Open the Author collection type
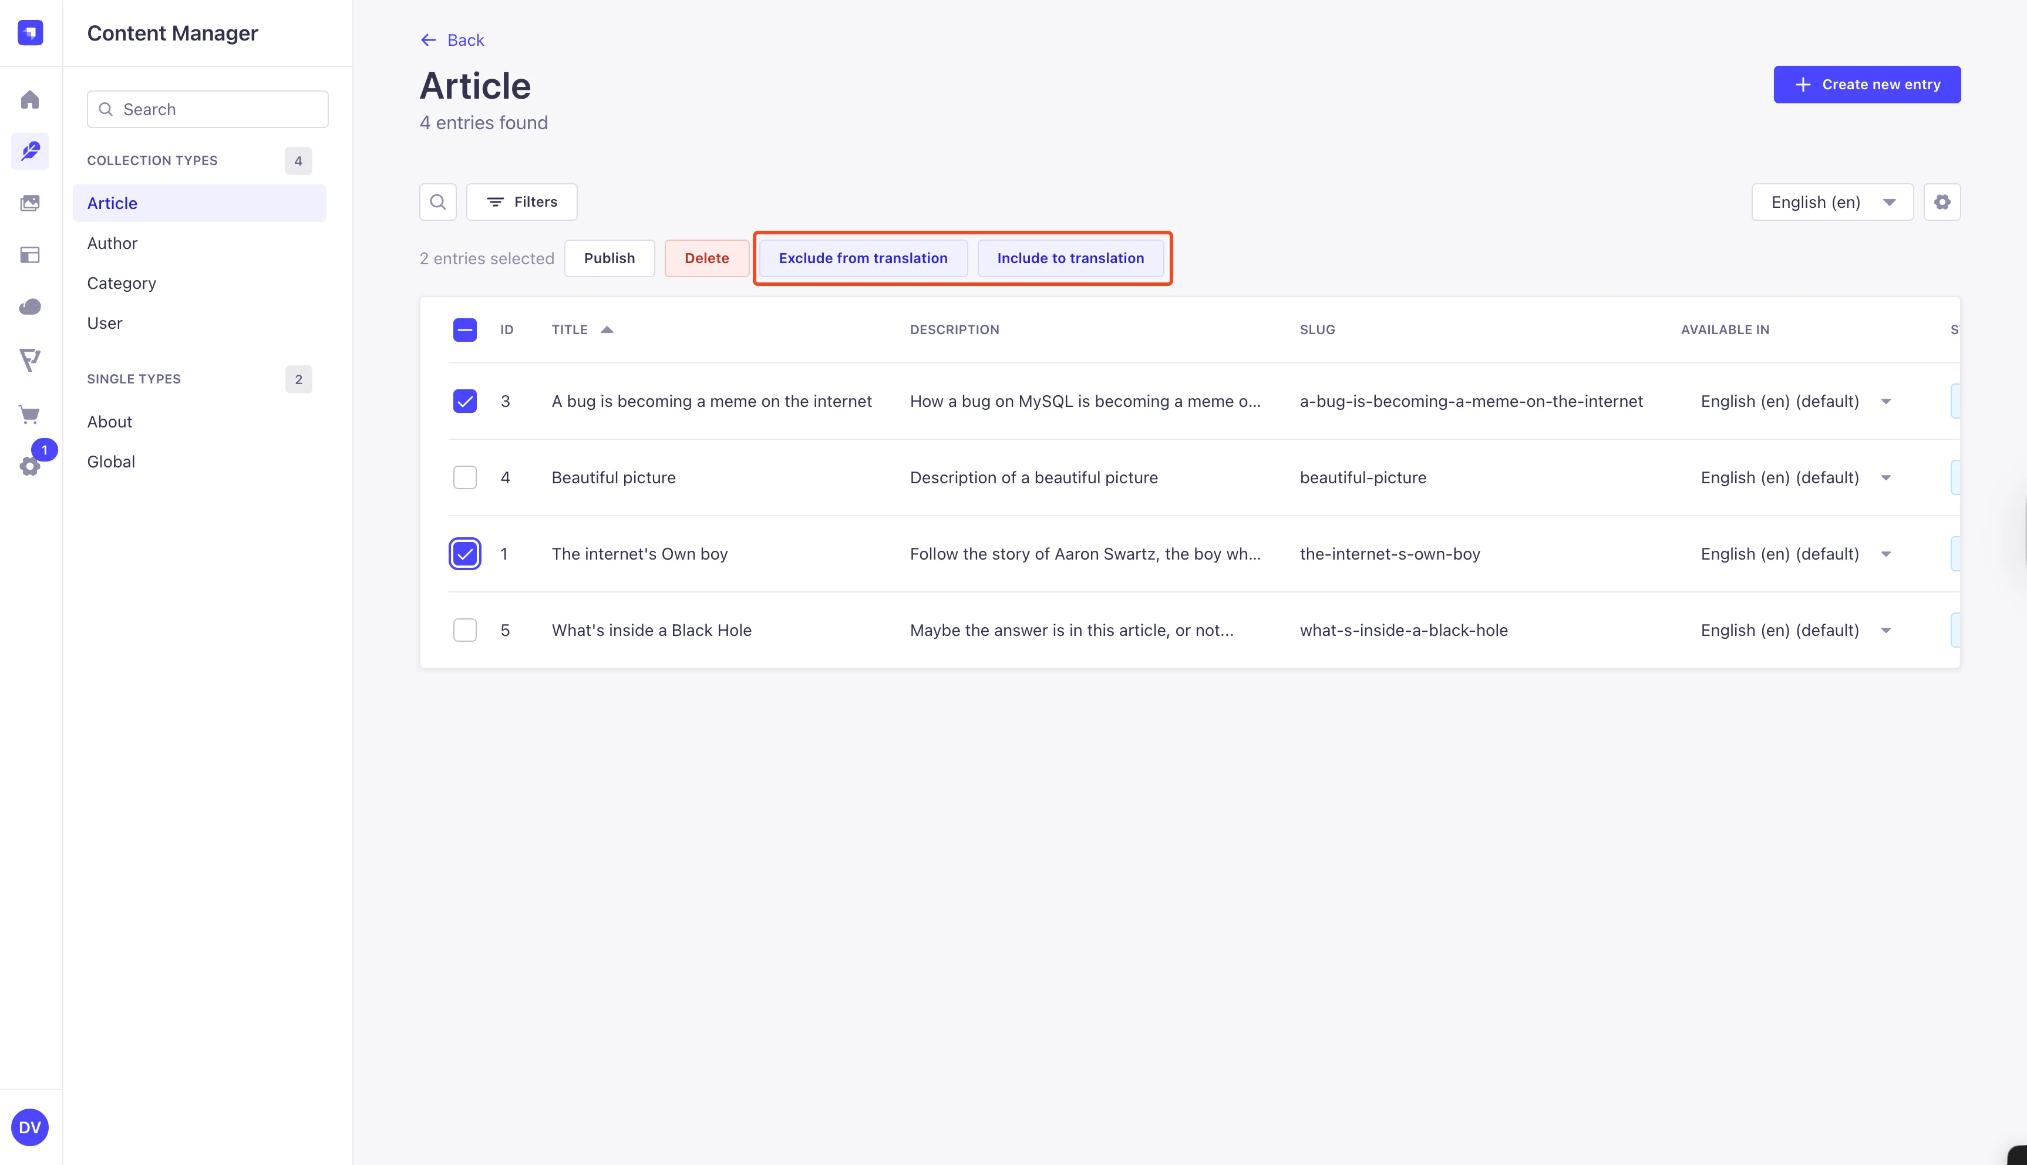The height and width of the screenshot is (1165, 2027). [112, 243]
